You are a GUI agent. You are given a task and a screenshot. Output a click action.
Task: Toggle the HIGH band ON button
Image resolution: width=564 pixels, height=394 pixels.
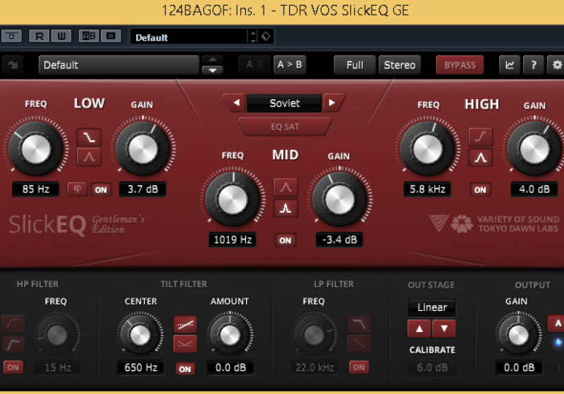[480, 190]
